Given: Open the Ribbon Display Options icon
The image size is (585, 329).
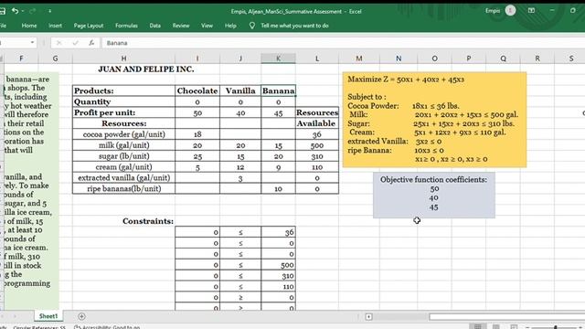Looking at the screenshot, I should tap(531, 11).
